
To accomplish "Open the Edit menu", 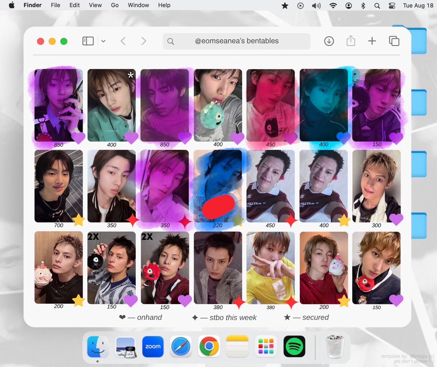I will point(75,5).
